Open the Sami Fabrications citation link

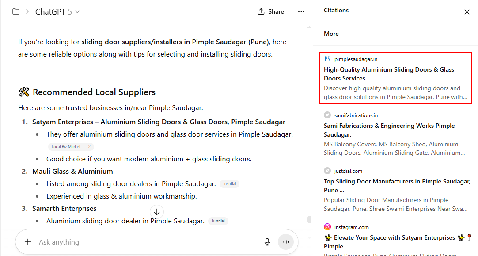(x=389, y=130)
